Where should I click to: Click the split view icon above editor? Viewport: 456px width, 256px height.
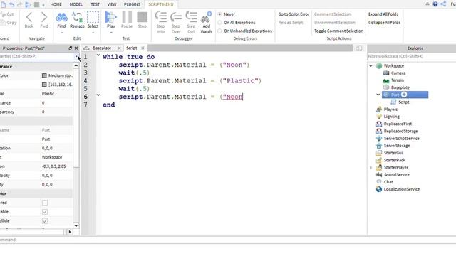tap(359, 48)
